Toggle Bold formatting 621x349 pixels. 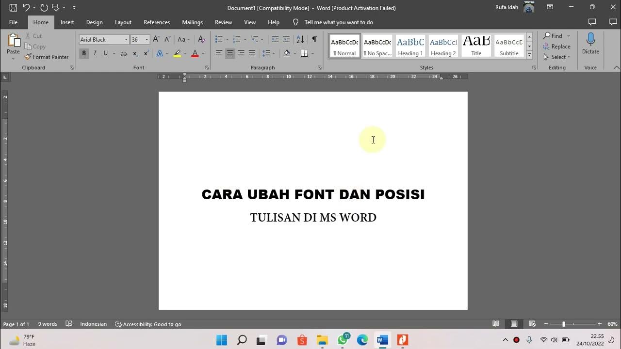coord(84,53)
